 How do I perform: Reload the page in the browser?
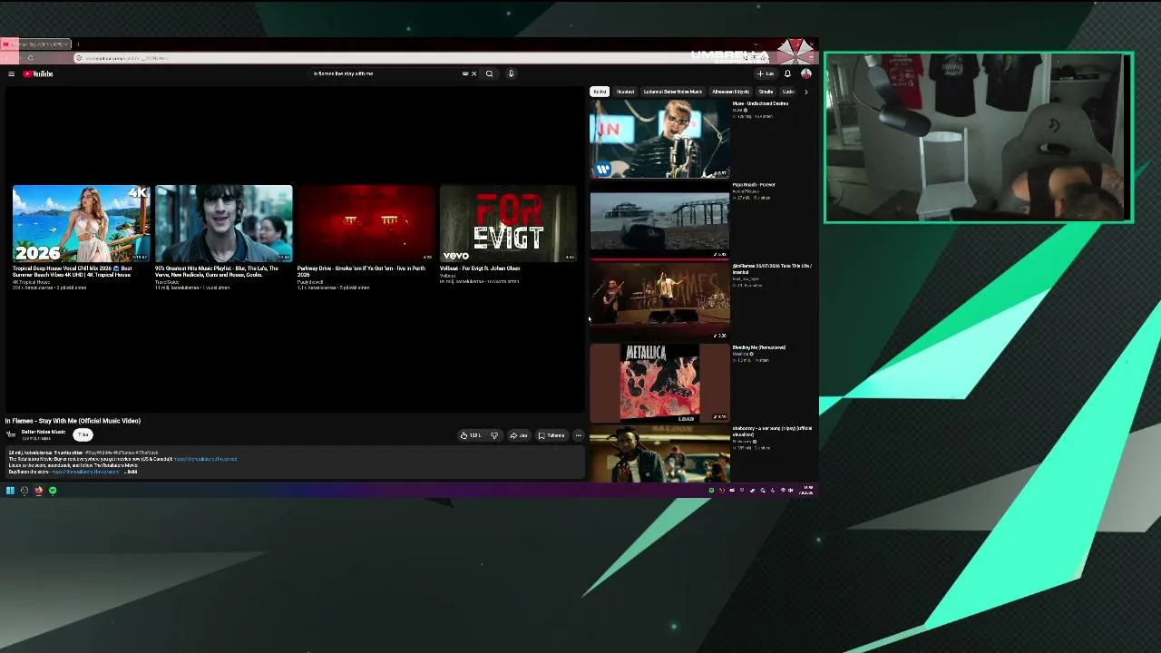click(x=31, y=58)
